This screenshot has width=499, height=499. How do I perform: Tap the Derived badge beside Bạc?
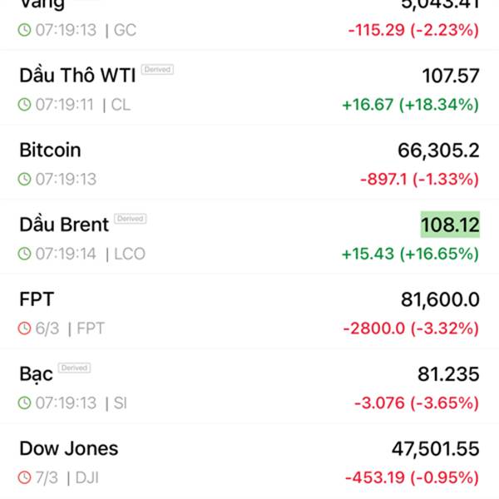[x=75, y=368]
